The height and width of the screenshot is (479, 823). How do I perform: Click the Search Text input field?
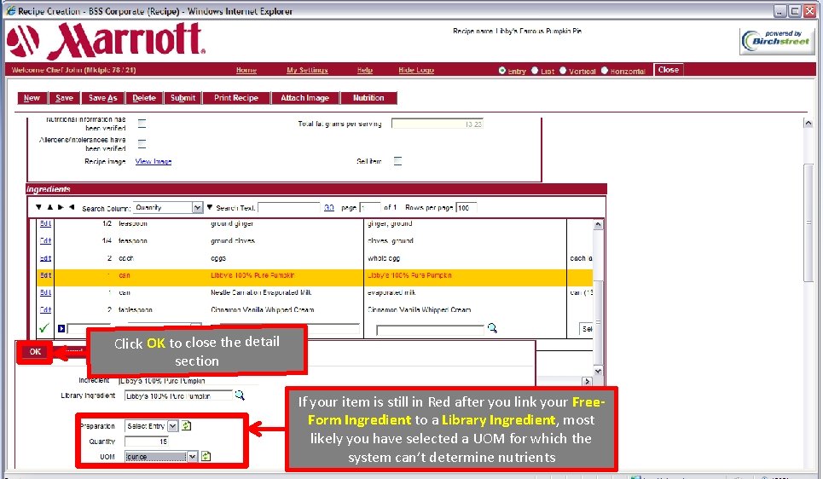click(288, 208)
